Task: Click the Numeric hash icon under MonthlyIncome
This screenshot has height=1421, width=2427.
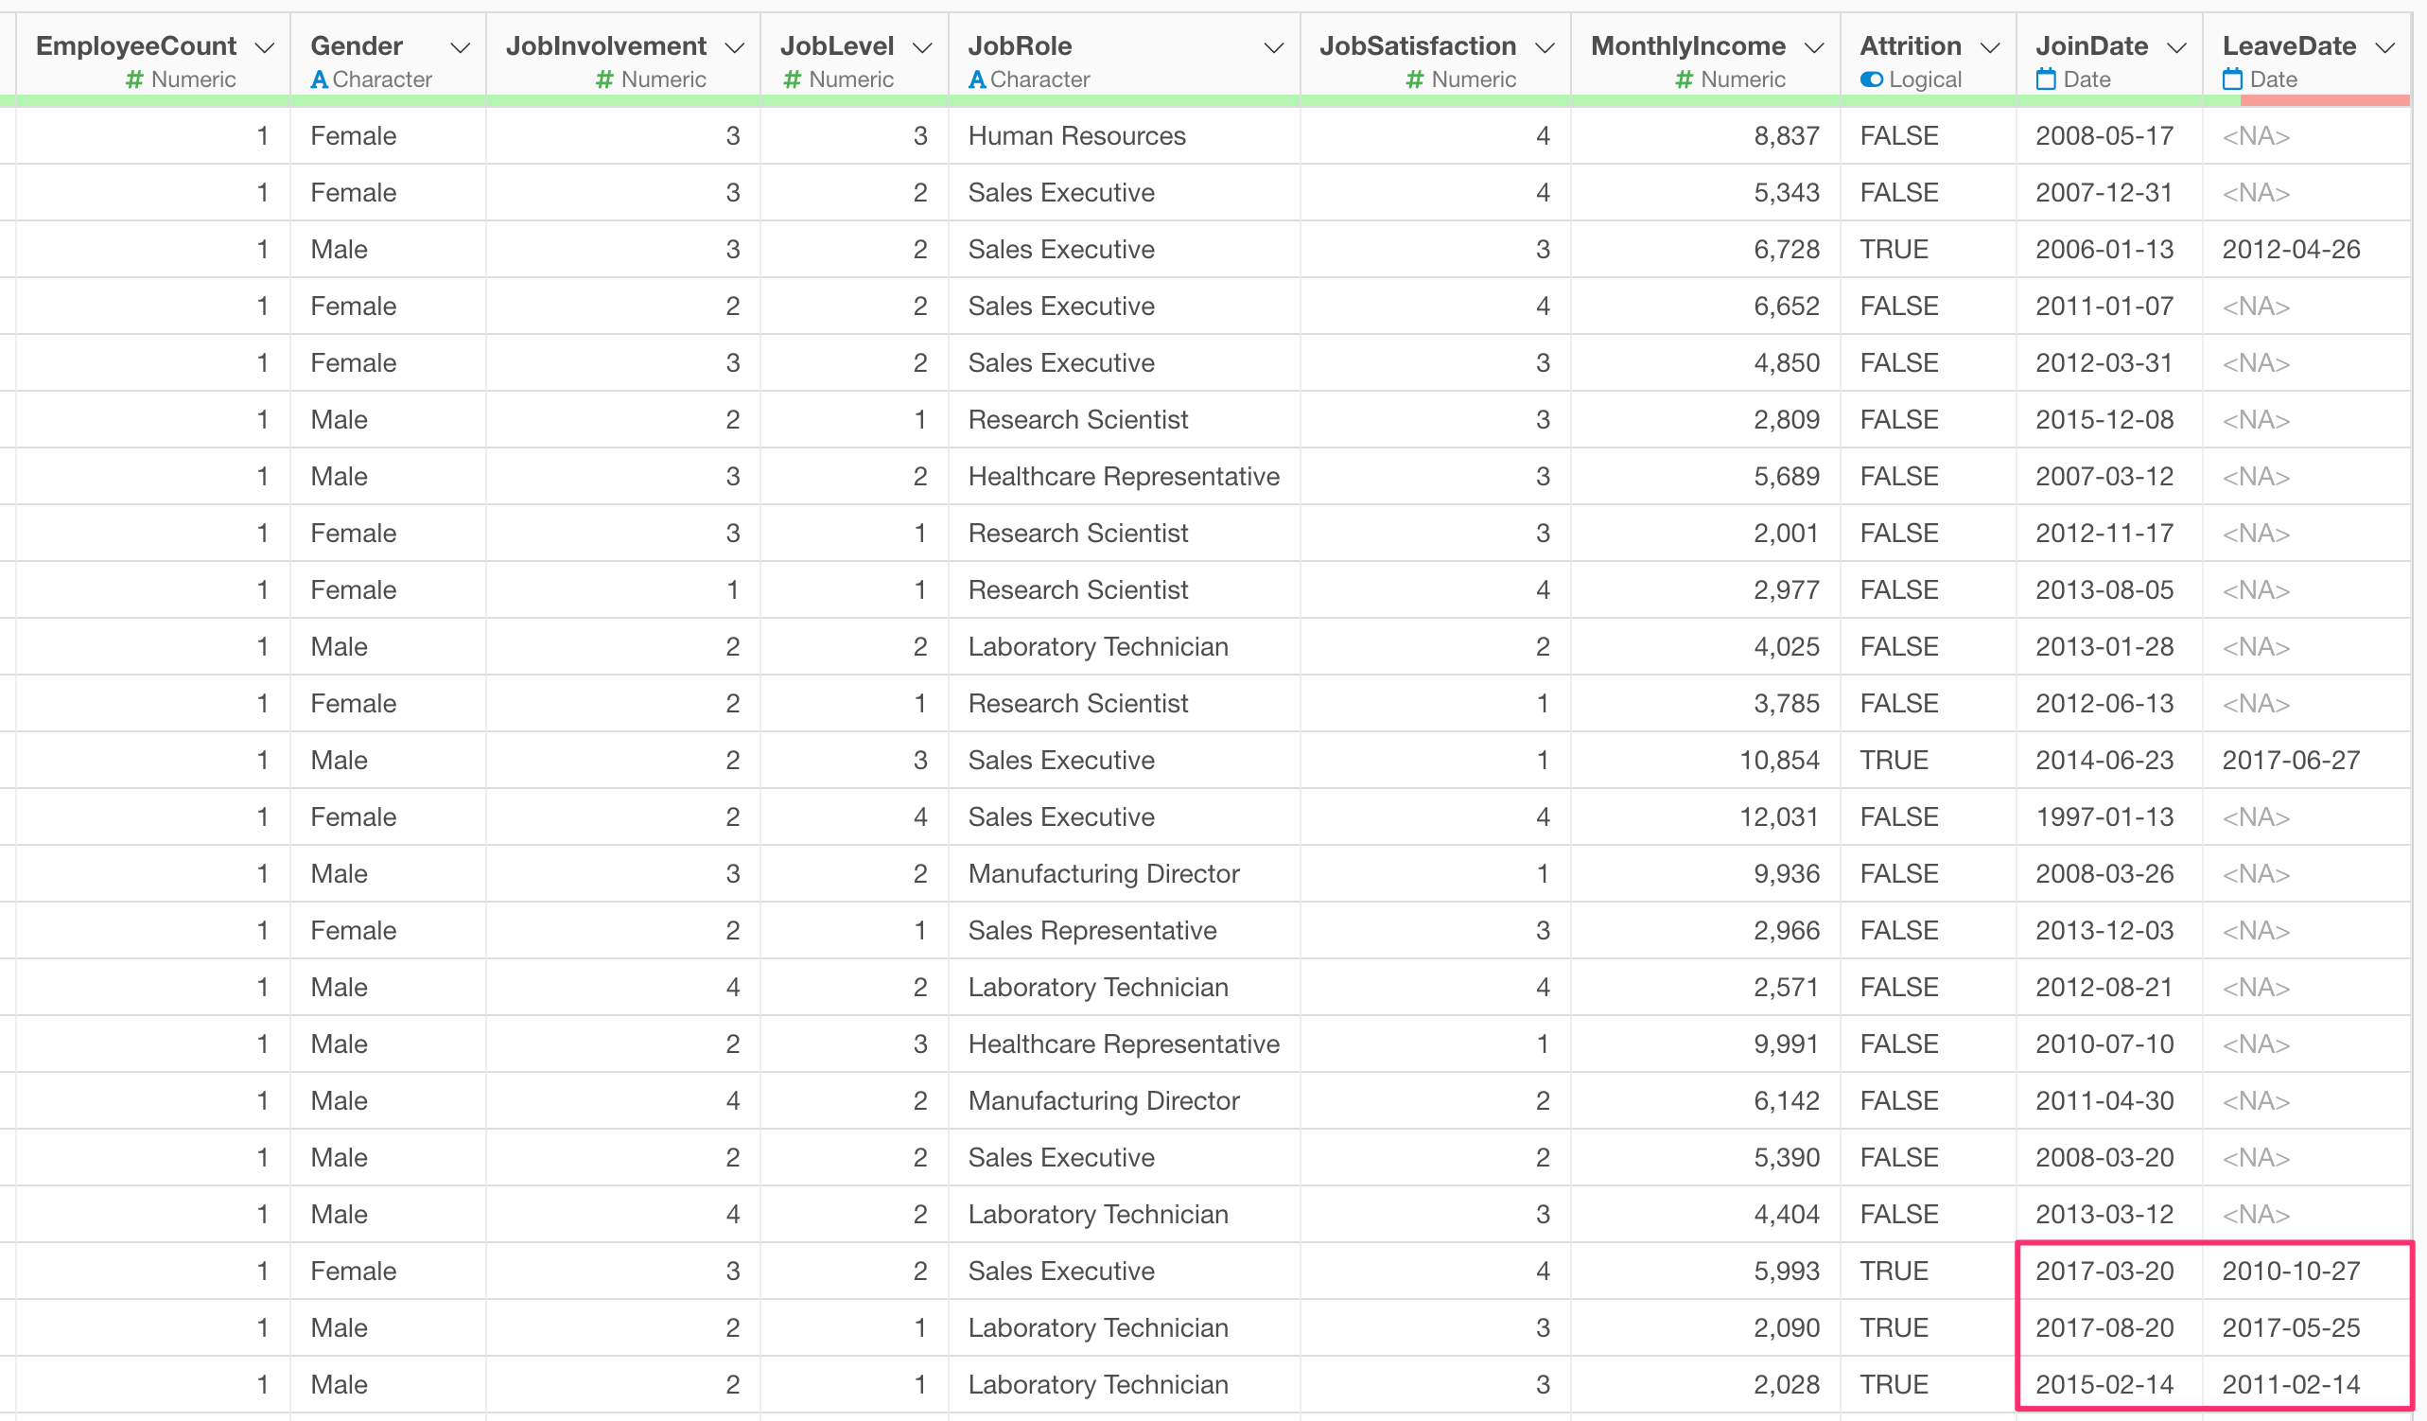Action: [1684, 80]
